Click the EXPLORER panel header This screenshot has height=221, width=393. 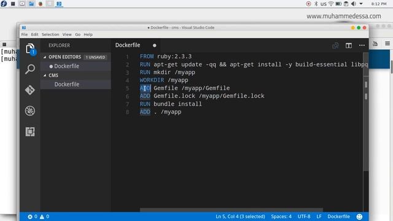click(59, 45)
